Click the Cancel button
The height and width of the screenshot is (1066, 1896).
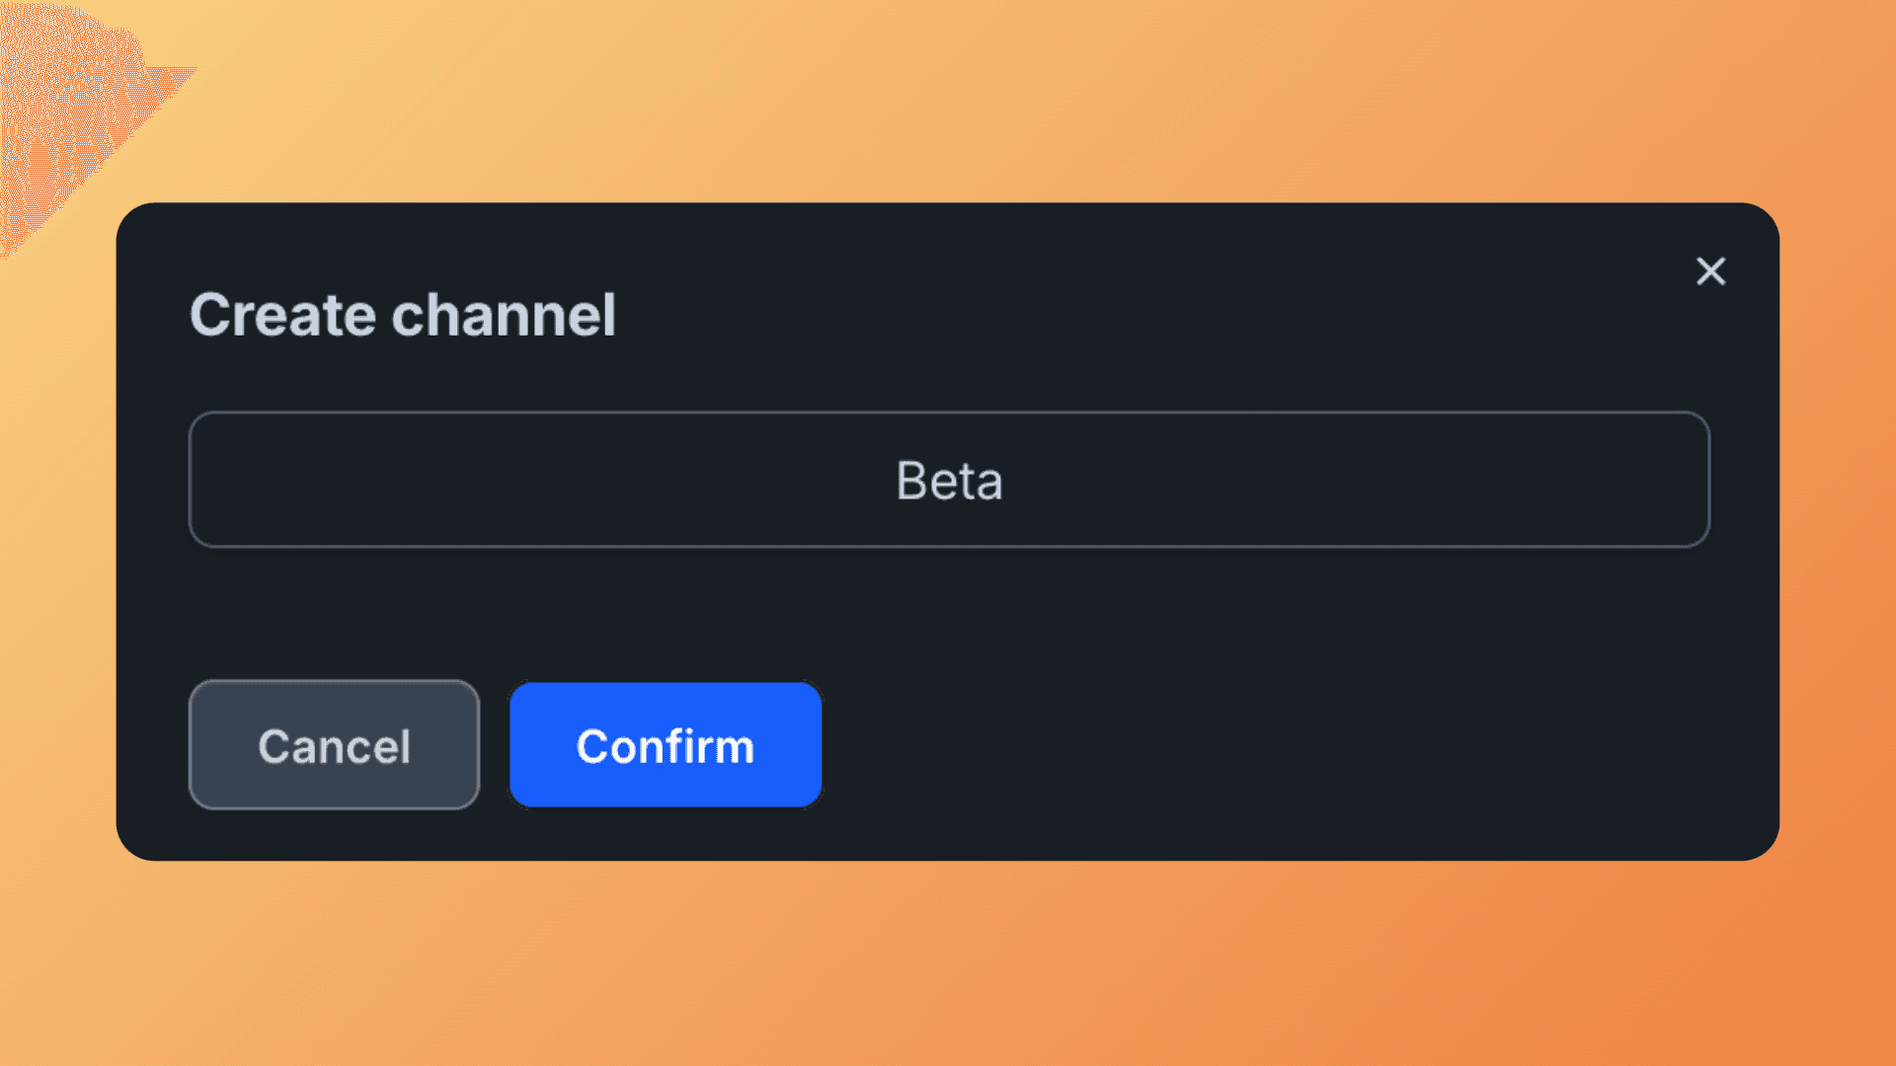(334, 745)
